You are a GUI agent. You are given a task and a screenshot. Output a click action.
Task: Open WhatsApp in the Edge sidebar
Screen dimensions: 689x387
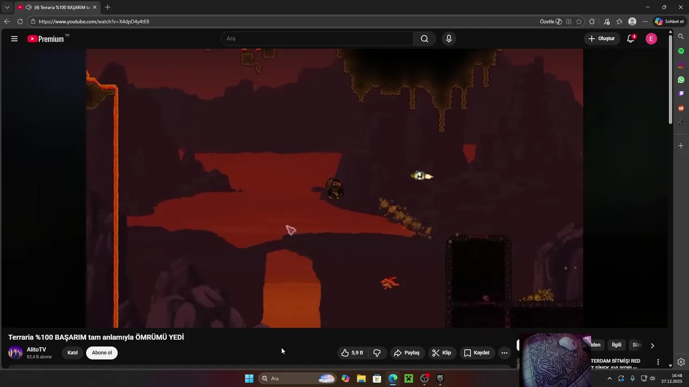681,80
